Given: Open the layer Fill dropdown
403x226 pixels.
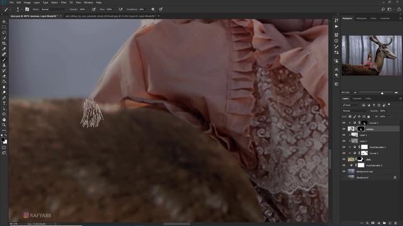Looking at the screenshot, I should pos(388,117).
